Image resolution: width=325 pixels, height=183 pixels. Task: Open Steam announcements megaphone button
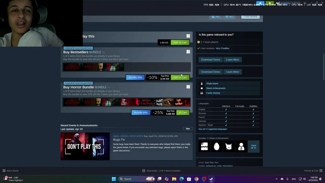(x=260, y=4)
